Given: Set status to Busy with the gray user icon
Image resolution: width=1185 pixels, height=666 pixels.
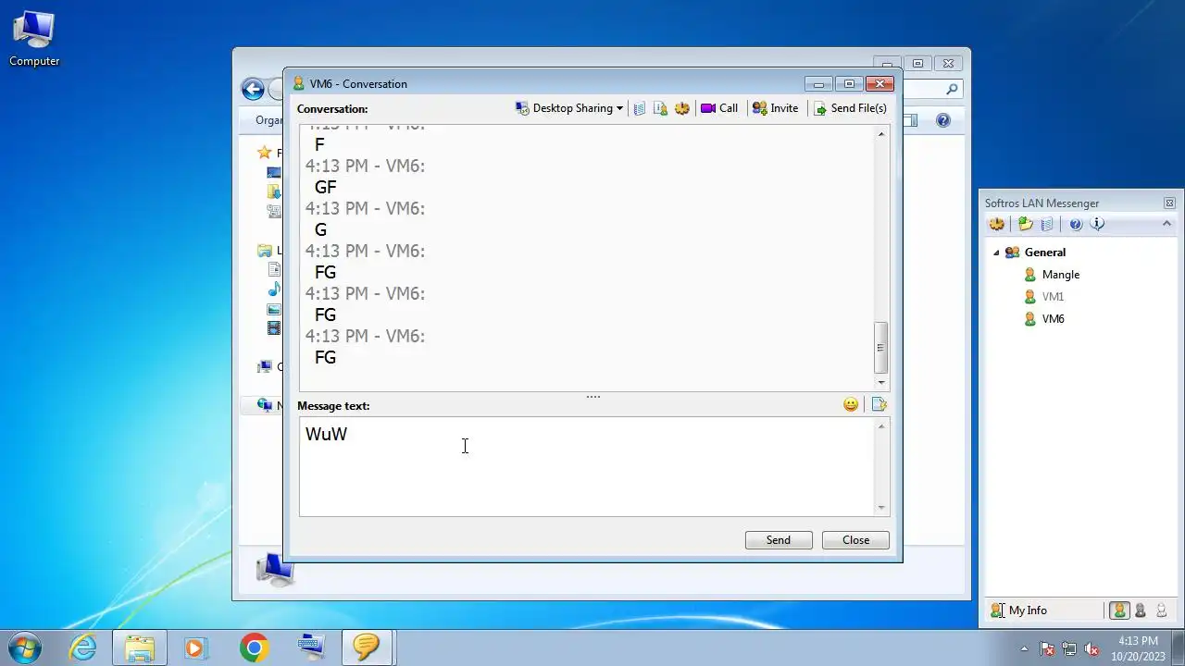Looking at the screenshot, I should tap(1141, 610).
